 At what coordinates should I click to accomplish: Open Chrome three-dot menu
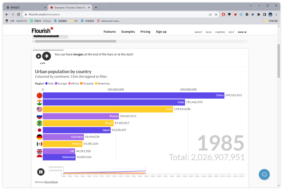(x=276, y=15)
